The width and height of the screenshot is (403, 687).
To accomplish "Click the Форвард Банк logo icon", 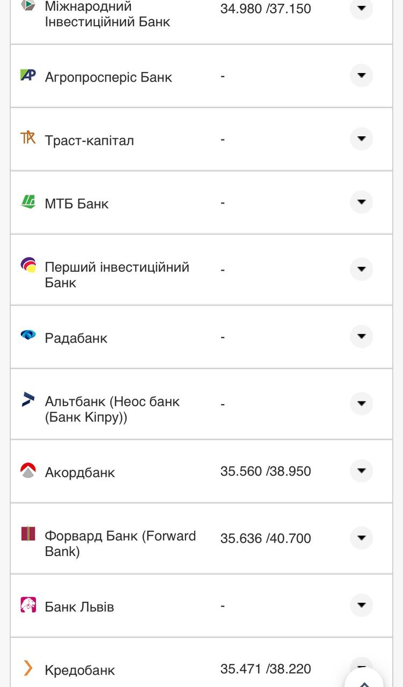I will tap(28, 534).
